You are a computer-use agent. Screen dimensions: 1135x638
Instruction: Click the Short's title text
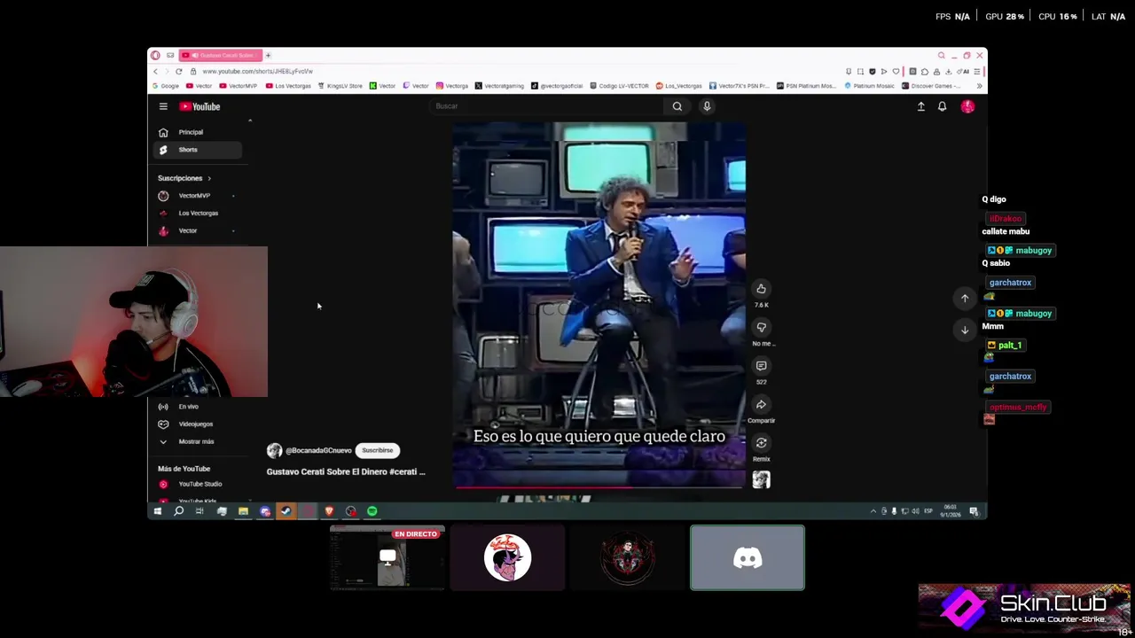tap(346, 472)
